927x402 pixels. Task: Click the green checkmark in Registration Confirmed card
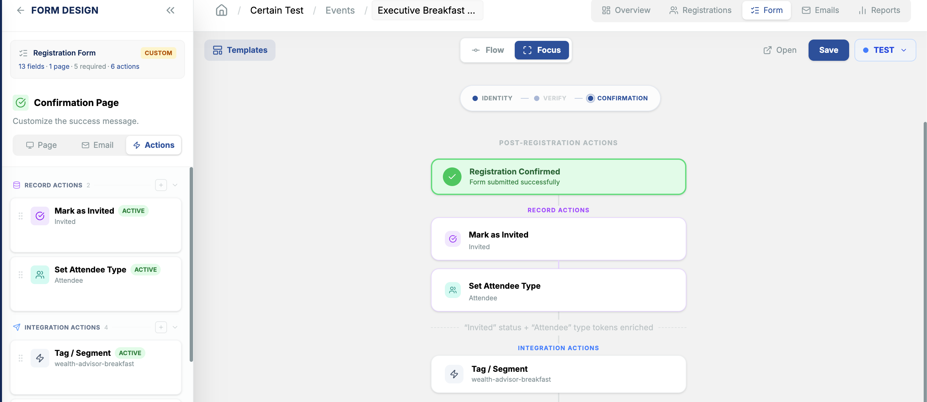(452, 177)
